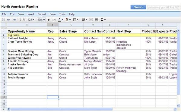Select the National Freight cell
Screen dimensions: 181x112
[x=27, y=38]
